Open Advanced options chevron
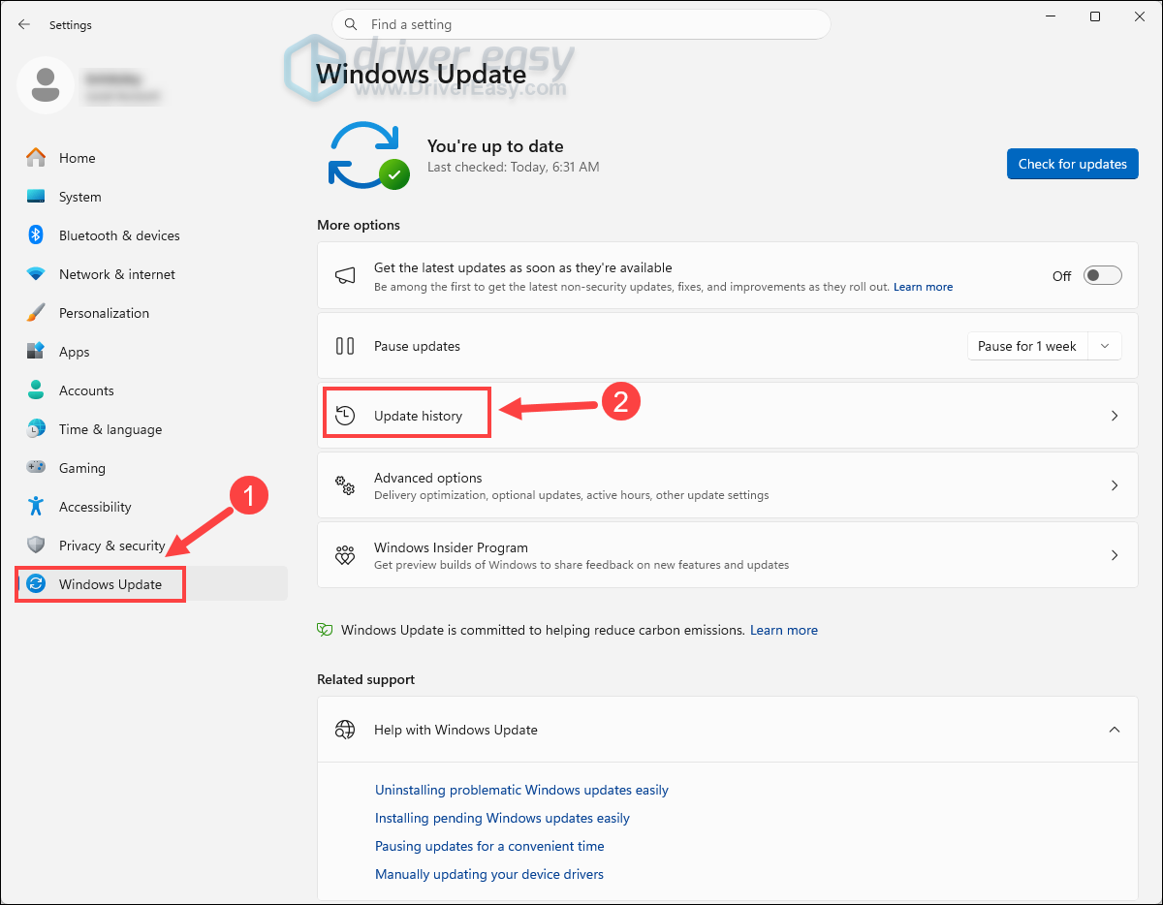This screenshot has width=1163, height=905. point(1115,485)
